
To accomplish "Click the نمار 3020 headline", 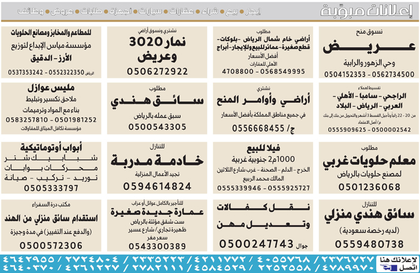I will [157, 42].
